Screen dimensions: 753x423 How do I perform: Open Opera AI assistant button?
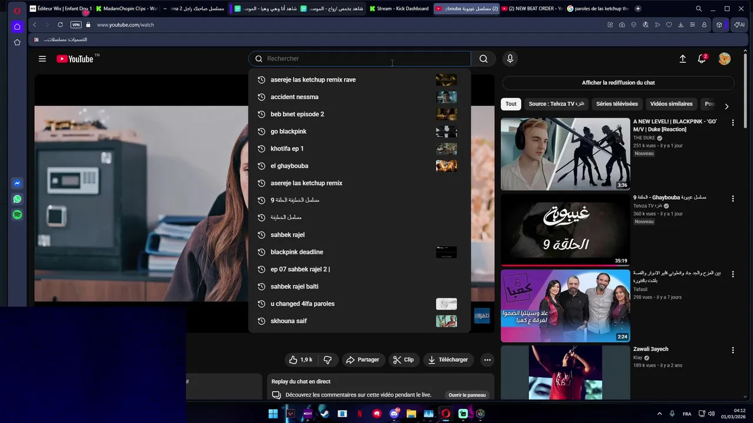coord(739,25)
